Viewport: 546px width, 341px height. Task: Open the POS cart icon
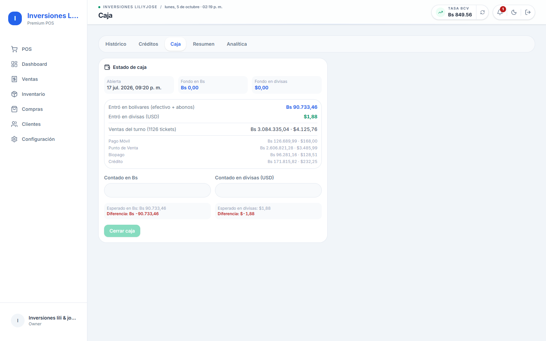point(14,49)
